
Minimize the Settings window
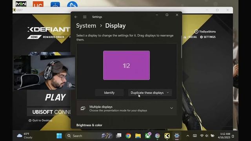point(157,15)
